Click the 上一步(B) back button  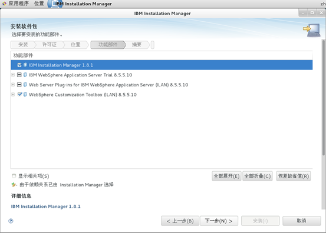point(180,221)
